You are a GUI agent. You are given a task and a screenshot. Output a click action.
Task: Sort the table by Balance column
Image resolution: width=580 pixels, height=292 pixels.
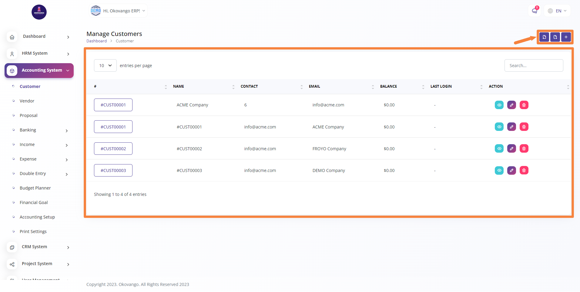pyautogui.click(x=388, y=86)
